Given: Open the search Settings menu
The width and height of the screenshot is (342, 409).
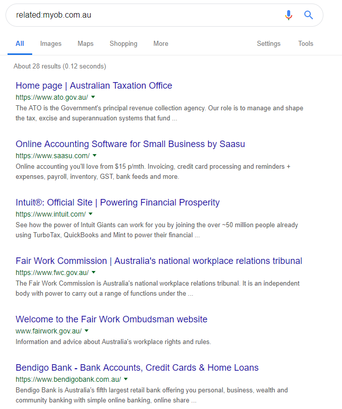Looking at the screenshot, I should 269,43.
